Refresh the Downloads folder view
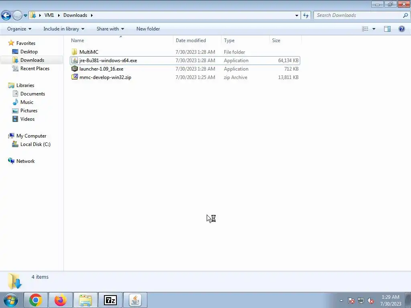This screenshot has height=308, width=411. coord(306,16)
